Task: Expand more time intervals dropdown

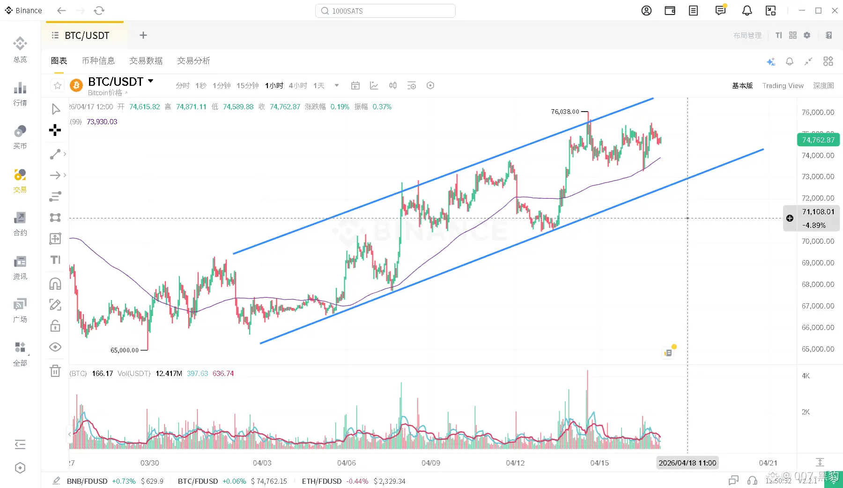Action: click(x=337, y=85)
